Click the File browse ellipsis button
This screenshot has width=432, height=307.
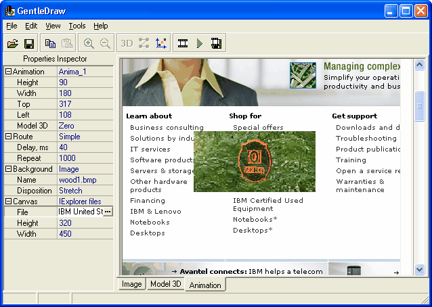pos(108,212)
